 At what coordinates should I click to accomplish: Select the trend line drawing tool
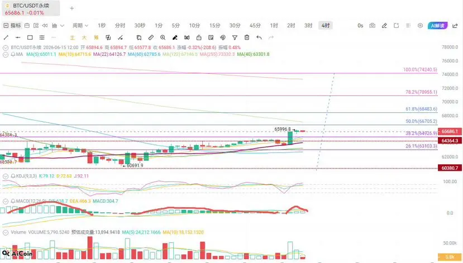pos(6,37)
